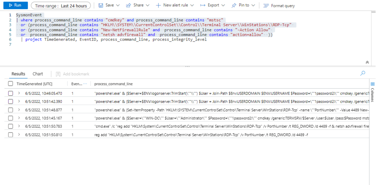Click the Pin to pushpin icon
The image size is (379, 185).
point(234,6)
